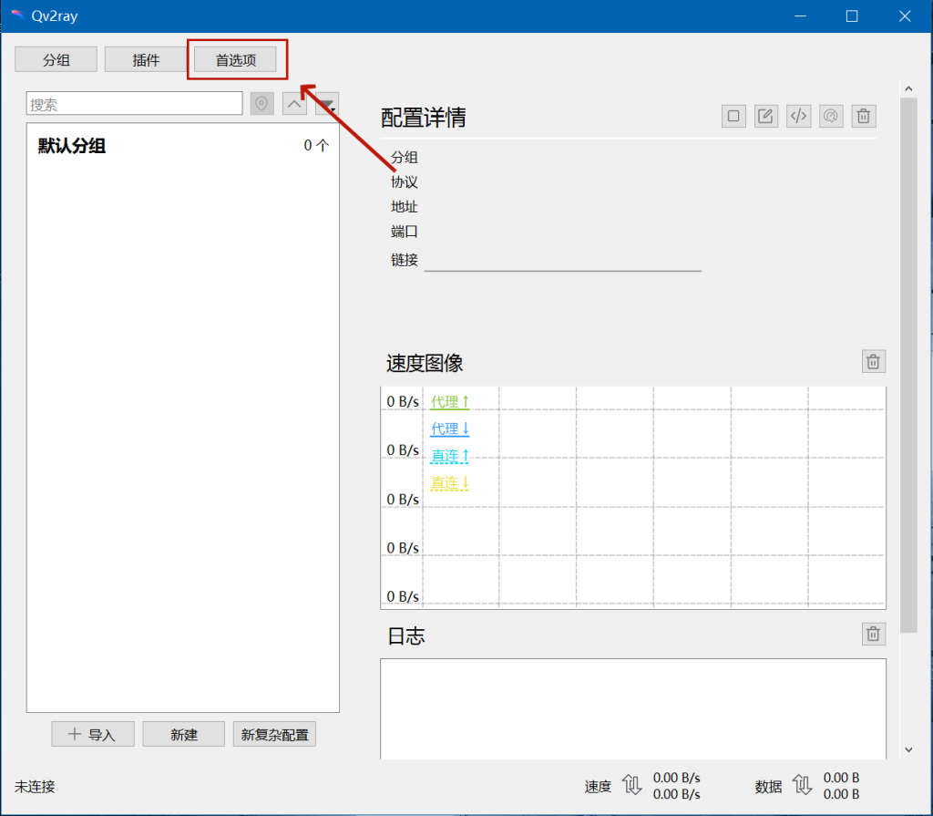Click the collapse-all up chevron icon
Image resolution: width=933 pixels, height=816 pixels.
coord(294,104)
